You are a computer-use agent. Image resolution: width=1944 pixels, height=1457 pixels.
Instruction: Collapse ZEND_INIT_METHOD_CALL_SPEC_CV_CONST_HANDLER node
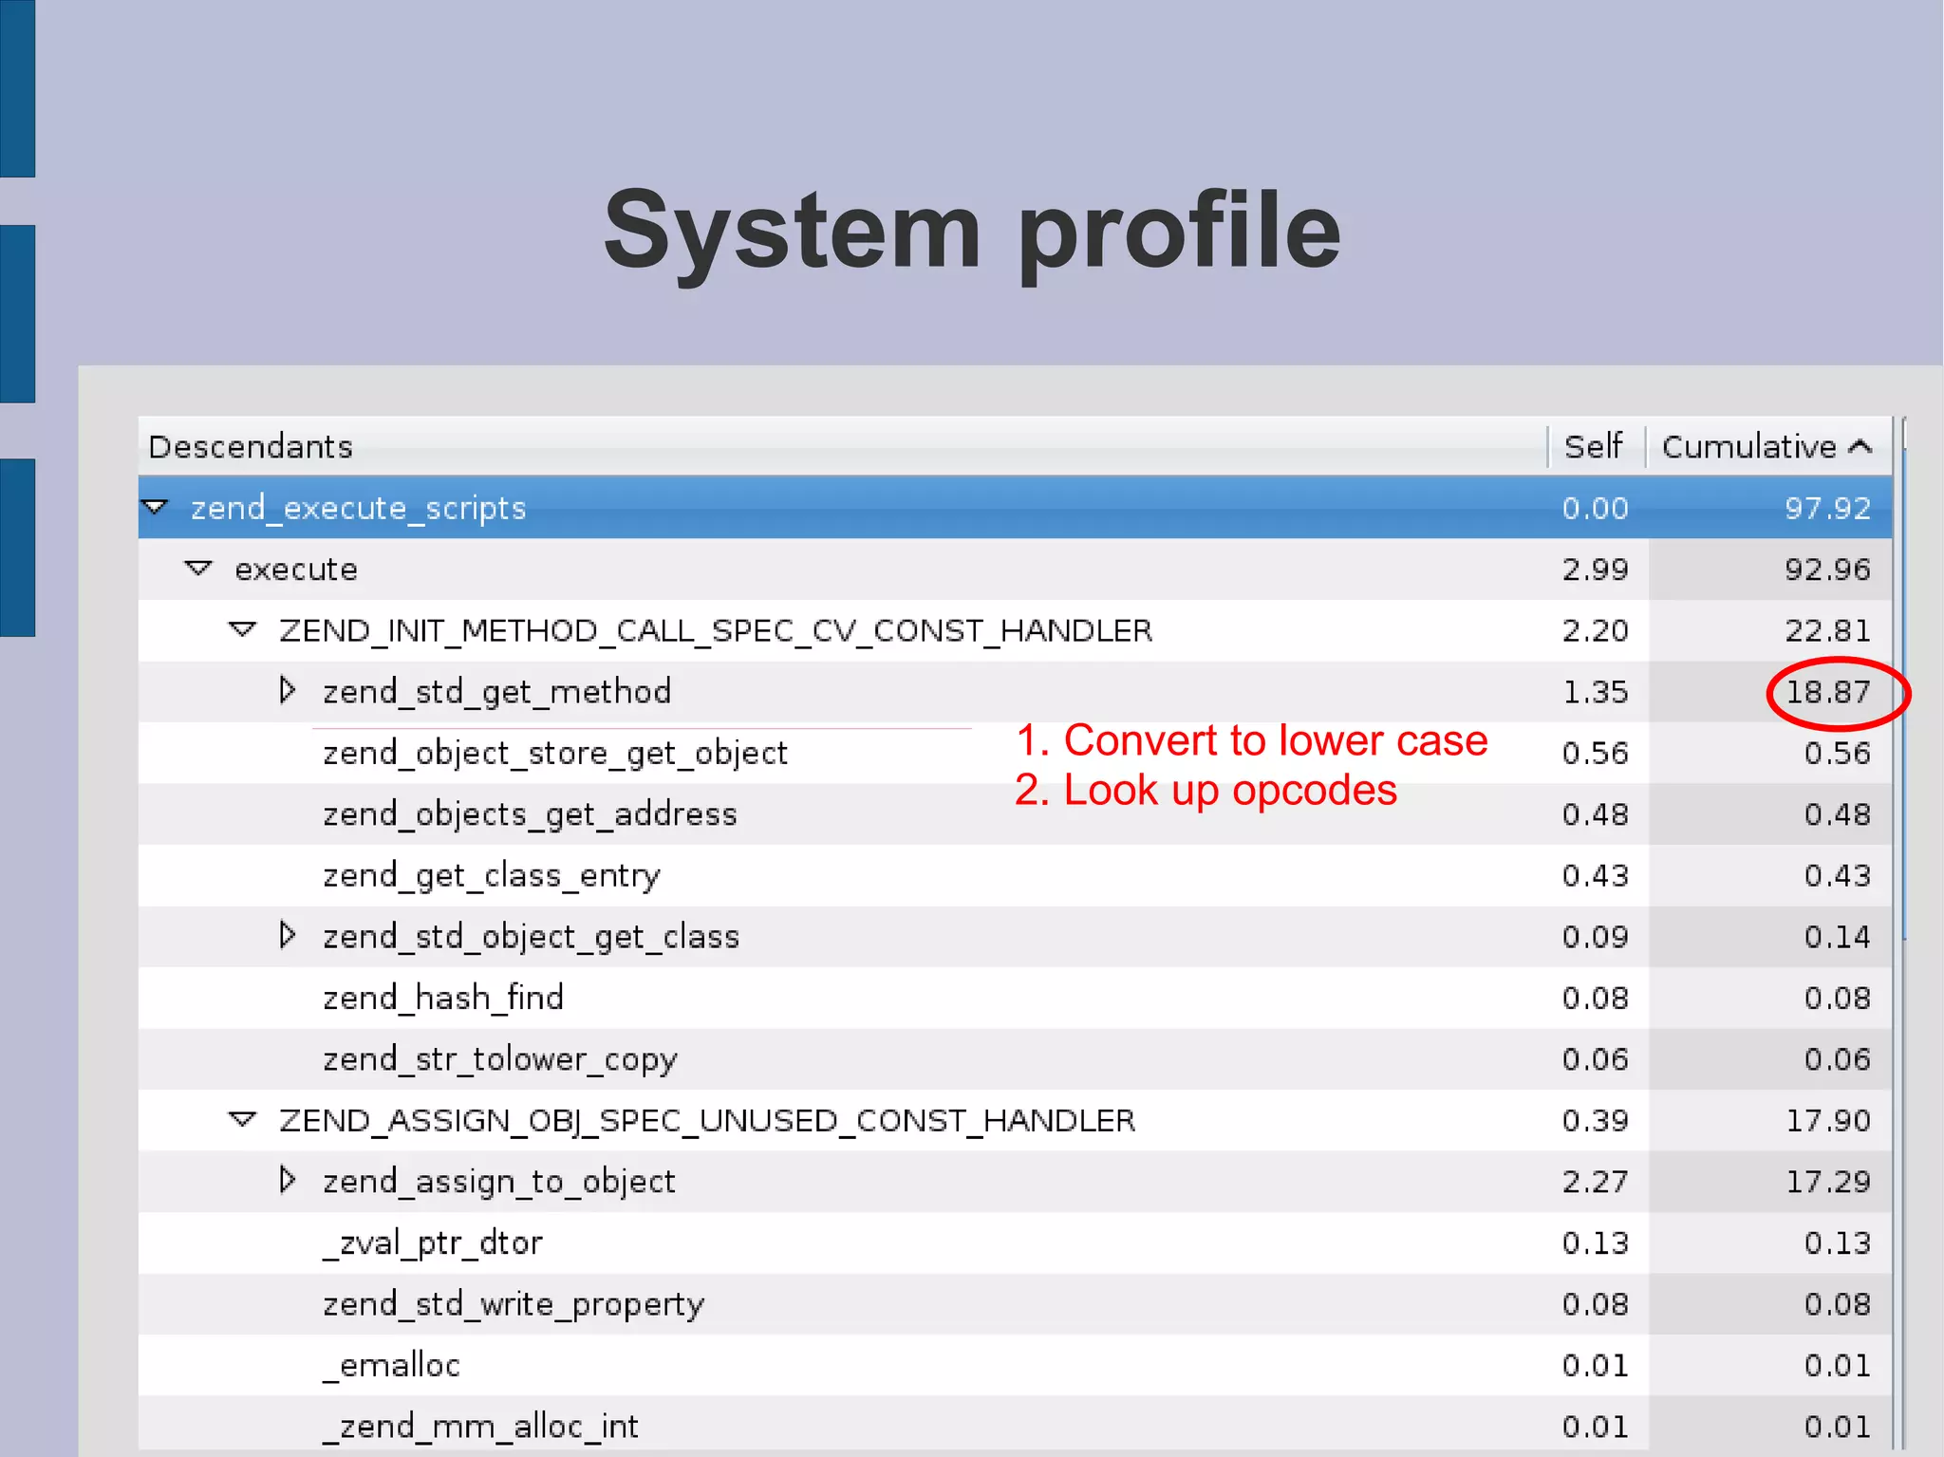tap(243, 629)
